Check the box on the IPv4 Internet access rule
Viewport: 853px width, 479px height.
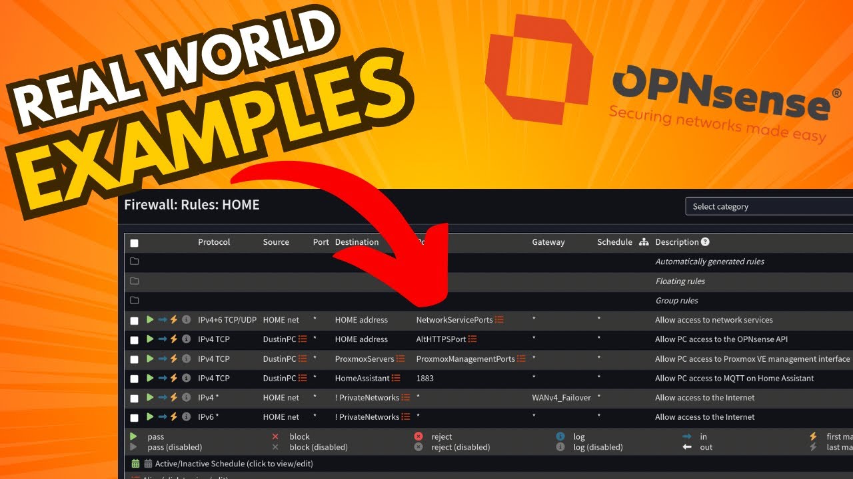135,399
